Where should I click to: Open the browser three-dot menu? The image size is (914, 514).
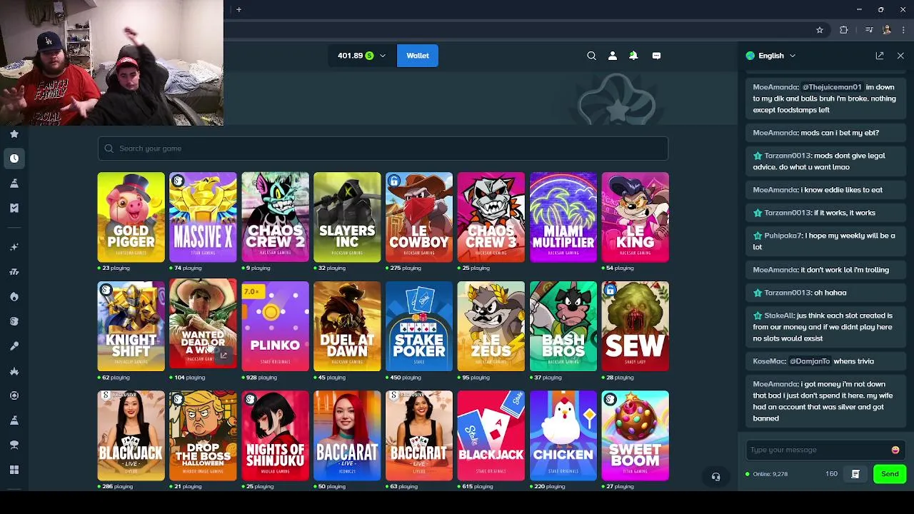(x=904, y=30)
